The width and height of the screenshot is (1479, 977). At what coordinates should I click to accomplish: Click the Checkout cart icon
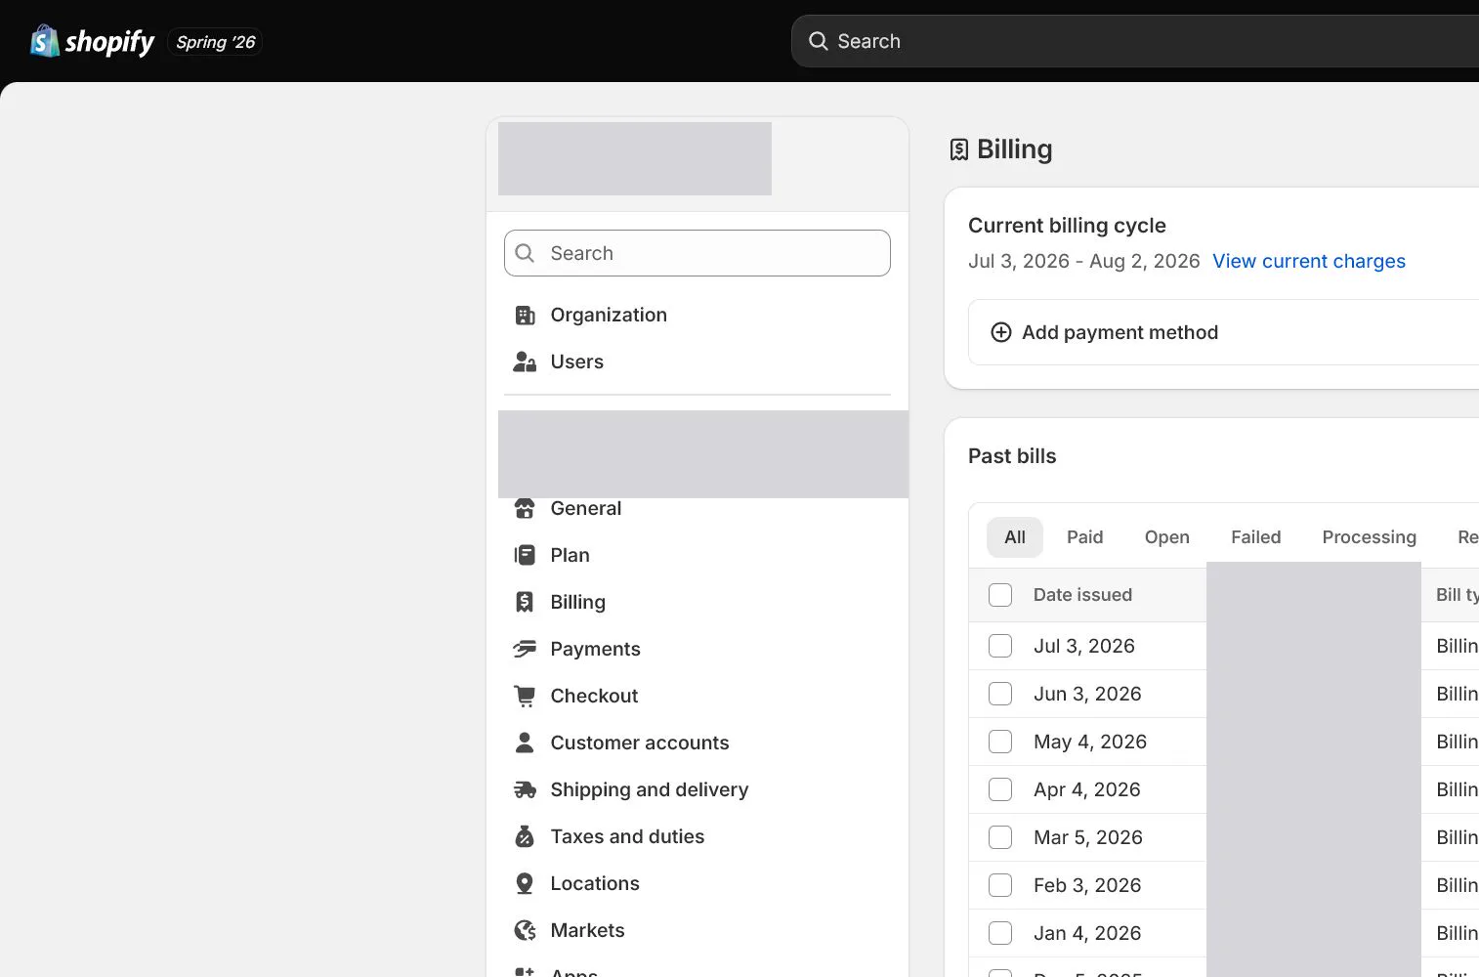coord(525,696)
